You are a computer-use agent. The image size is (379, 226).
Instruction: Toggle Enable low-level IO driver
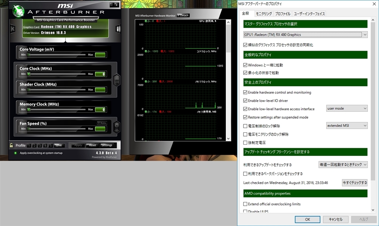pyautogui.click(x=245, y=101)
